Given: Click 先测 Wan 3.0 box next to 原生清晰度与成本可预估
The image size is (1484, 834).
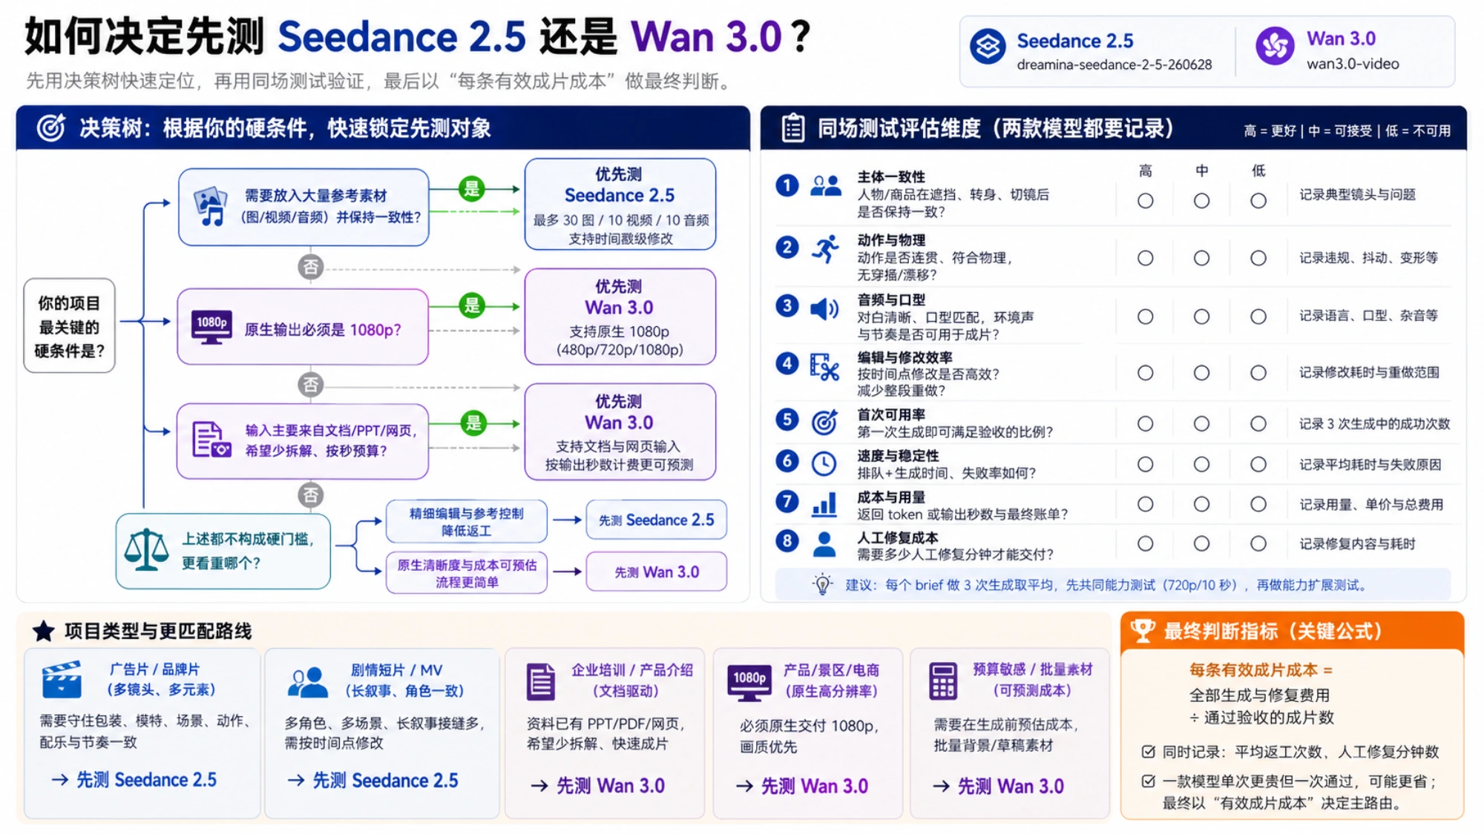Looking at the screenshot, I should click(x=656, y=572).
